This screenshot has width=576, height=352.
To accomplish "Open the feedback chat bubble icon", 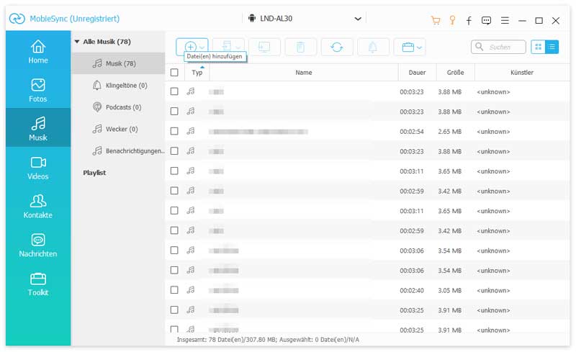I will click(x=486, y=21).
